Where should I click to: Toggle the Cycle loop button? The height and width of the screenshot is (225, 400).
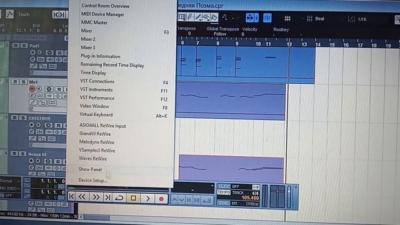click(x=119, y=198)
